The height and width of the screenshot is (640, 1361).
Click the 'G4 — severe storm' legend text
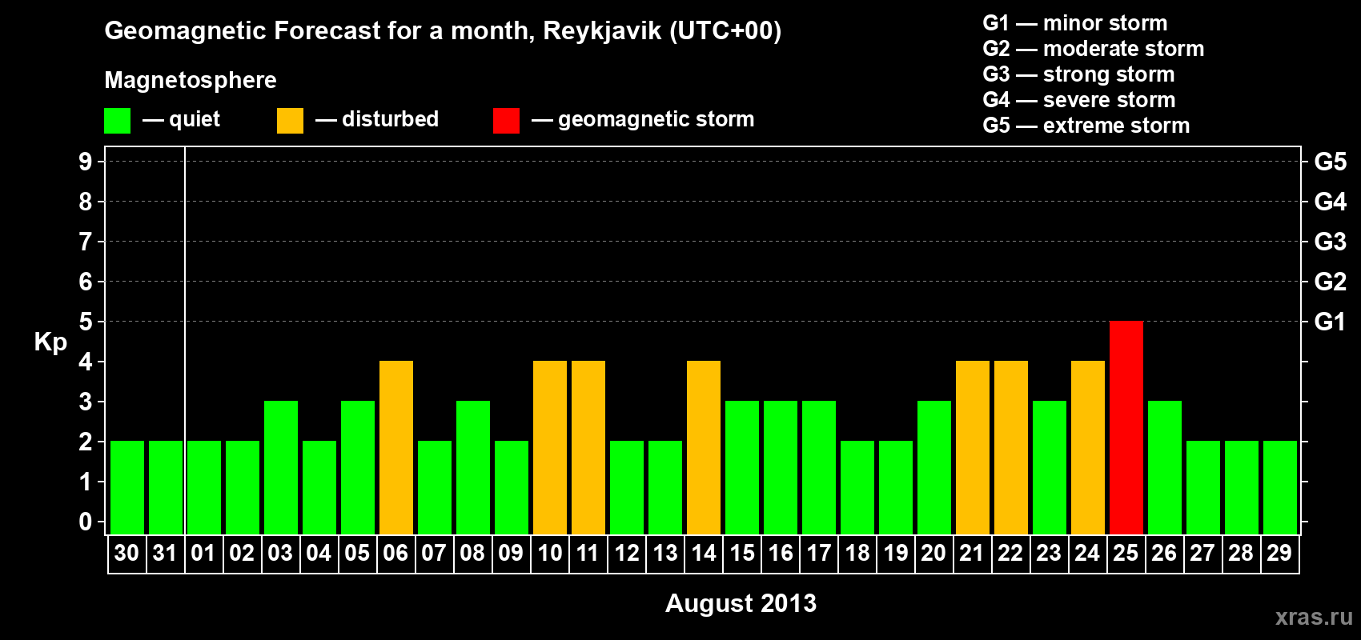(x=1079, y=100)
